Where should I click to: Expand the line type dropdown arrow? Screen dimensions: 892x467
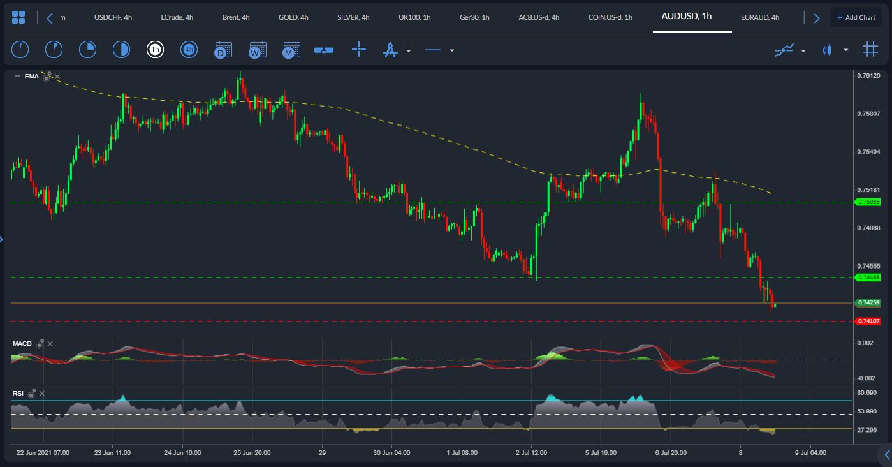coord(452,50)
